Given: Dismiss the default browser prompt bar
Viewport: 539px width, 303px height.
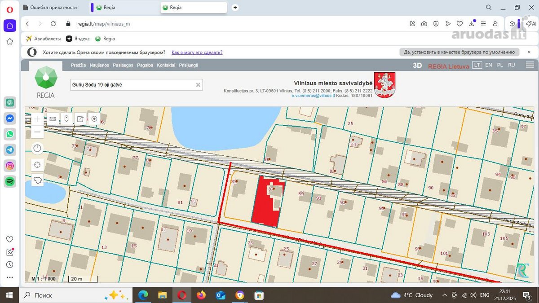Looking at the screenshot, I should click(528, 52).
